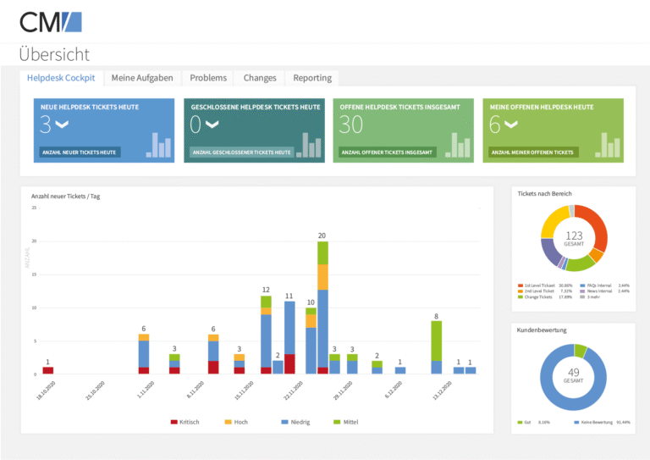Open the Problems tab
The height and width of the screenshot is (460, 650).
click(208, 78)
